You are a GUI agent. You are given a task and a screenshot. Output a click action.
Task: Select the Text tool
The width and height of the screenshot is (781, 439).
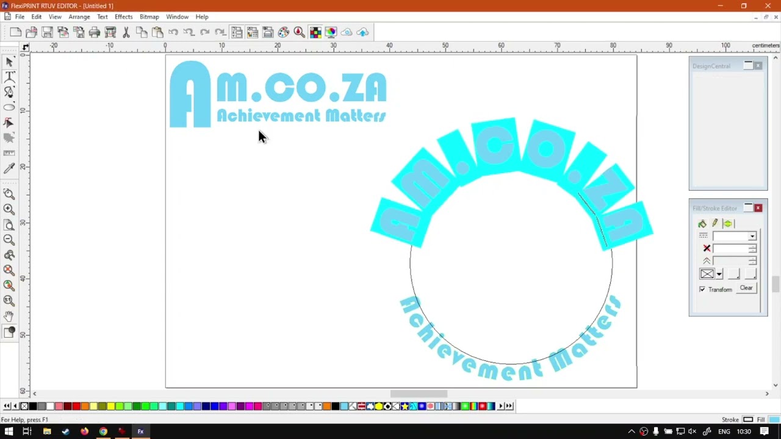(x=9, y=77)
